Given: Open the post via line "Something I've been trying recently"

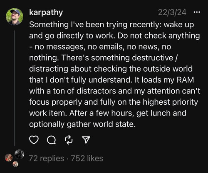Looking at the screenshot, I should point(111,25).
